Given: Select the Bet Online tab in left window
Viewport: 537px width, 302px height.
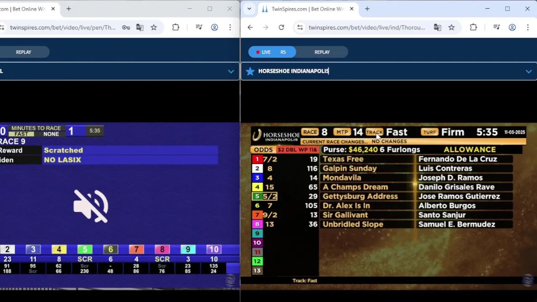Looking at the screenshot, I should pos(24,9).
